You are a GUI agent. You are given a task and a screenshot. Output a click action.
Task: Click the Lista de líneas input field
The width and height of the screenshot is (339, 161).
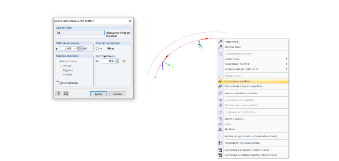tap(80, 33)
